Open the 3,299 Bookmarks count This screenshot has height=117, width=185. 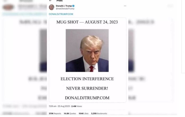99,114
